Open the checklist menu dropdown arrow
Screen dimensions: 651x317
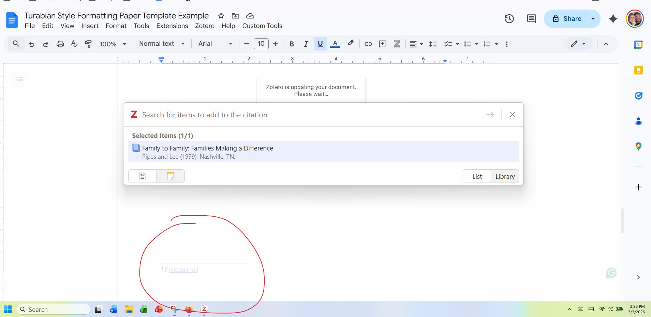tap(457, 44)
